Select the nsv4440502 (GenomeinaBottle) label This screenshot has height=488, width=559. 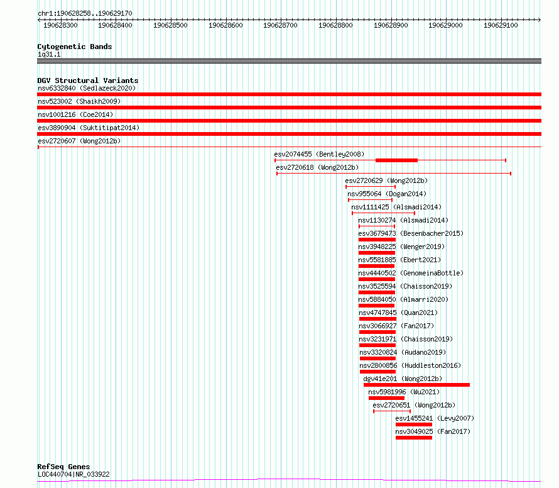pos(411,273)
